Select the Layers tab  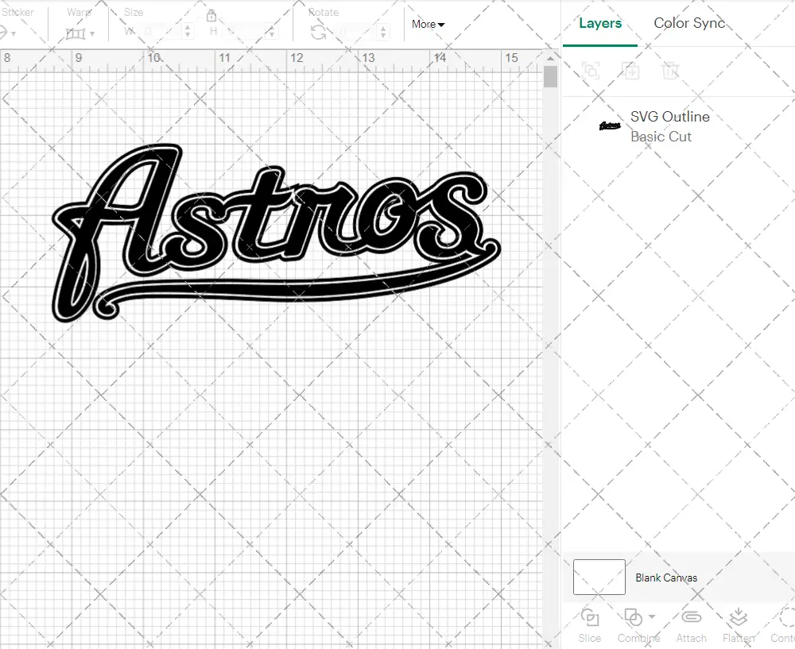click(600, 23)
